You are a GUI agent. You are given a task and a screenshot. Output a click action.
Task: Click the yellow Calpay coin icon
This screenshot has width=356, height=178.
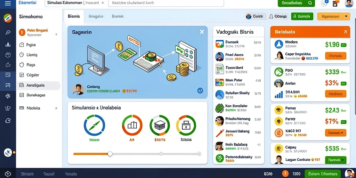pyautogui.click(x=278, y=149)
